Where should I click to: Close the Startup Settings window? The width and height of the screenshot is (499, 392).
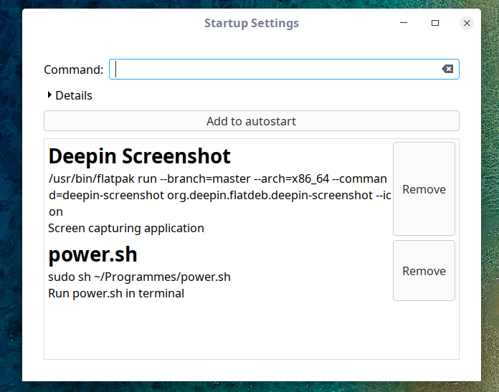[467, 23]
